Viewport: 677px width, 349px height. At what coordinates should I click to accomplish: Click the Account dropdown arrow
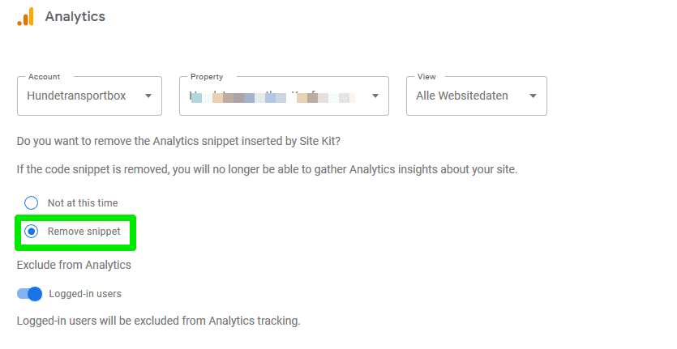pyautogui.click(x=148, y=96)
